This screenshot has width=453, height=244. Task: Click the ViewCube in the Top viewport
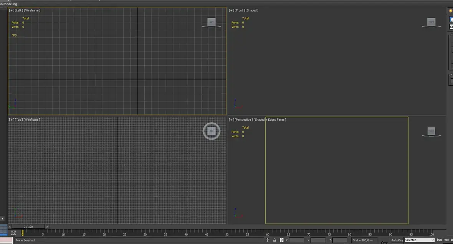pyautogui.click(x=212, y=131)
